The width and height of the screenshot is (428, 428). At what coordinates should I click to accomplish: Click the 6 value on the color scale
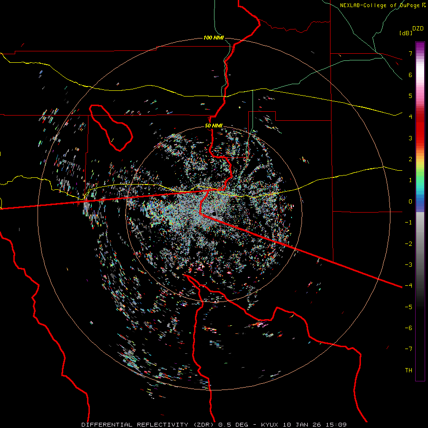[x=410, y=75]
